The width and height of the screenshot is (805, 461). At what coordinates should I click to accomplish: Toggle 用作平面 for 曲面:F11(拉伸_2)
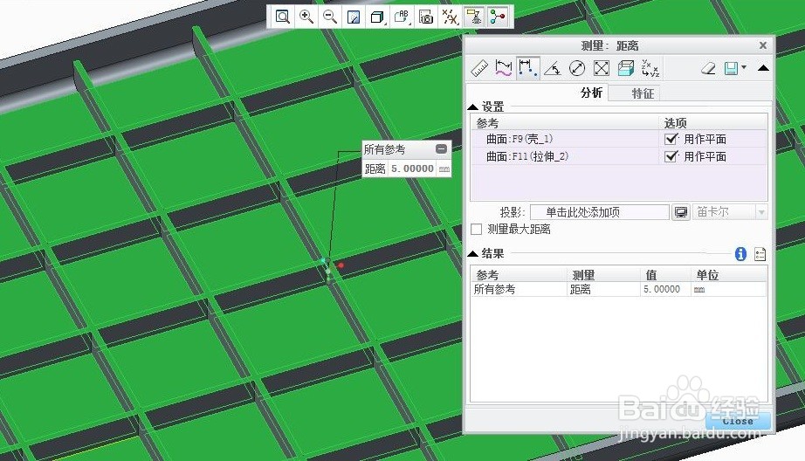671,156
